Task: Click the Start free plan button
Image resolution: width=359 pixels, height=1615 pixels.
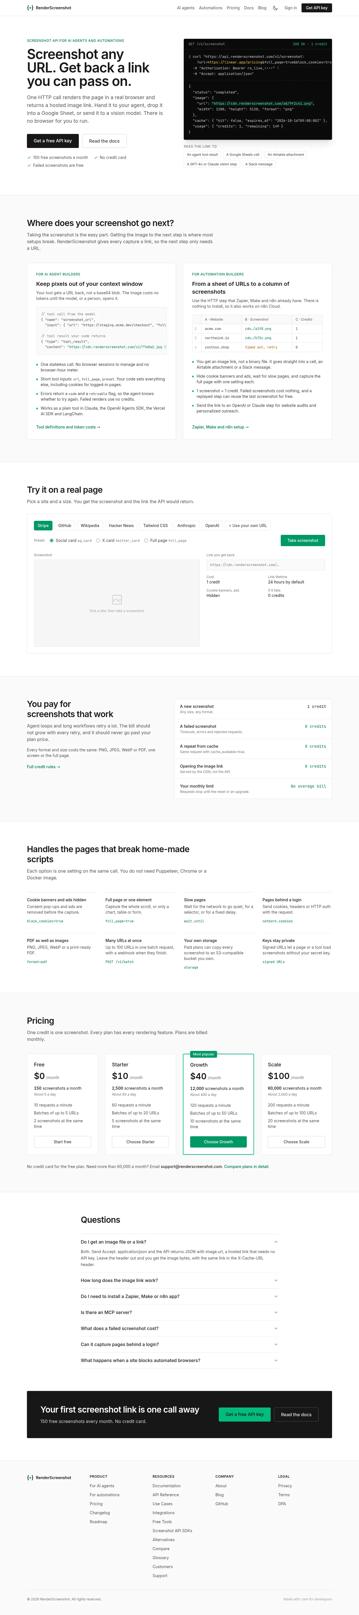Action: click(x=62, y=1142)
